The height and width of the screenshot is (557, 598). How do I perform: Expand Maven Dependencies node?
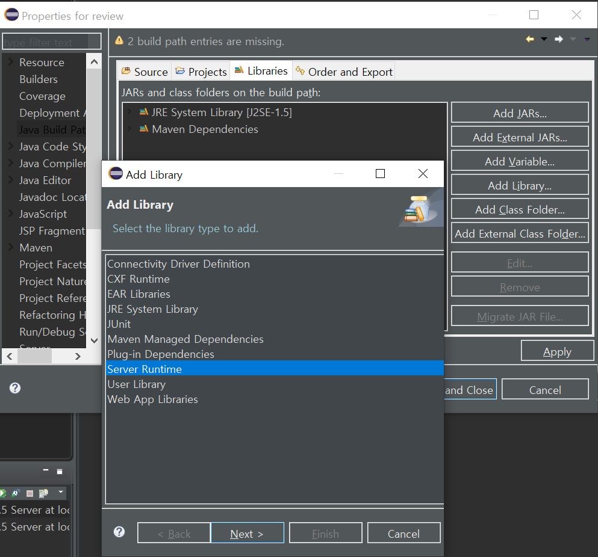[x=129, y=129]
